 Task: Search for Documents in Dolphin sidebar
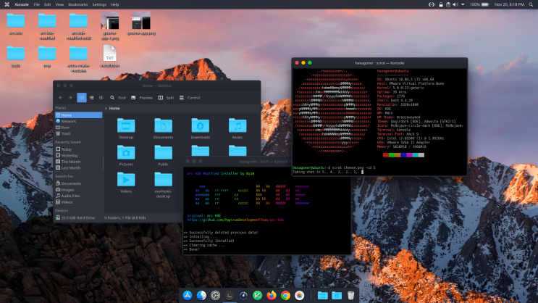coord(79,183)
